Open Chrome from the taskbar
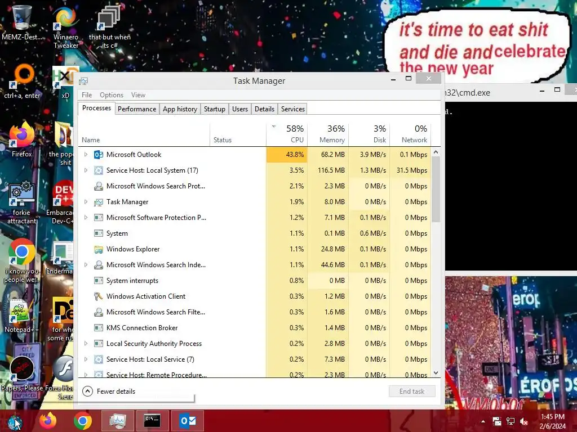The height and width of the screenshot is (432, 577). 83,421
